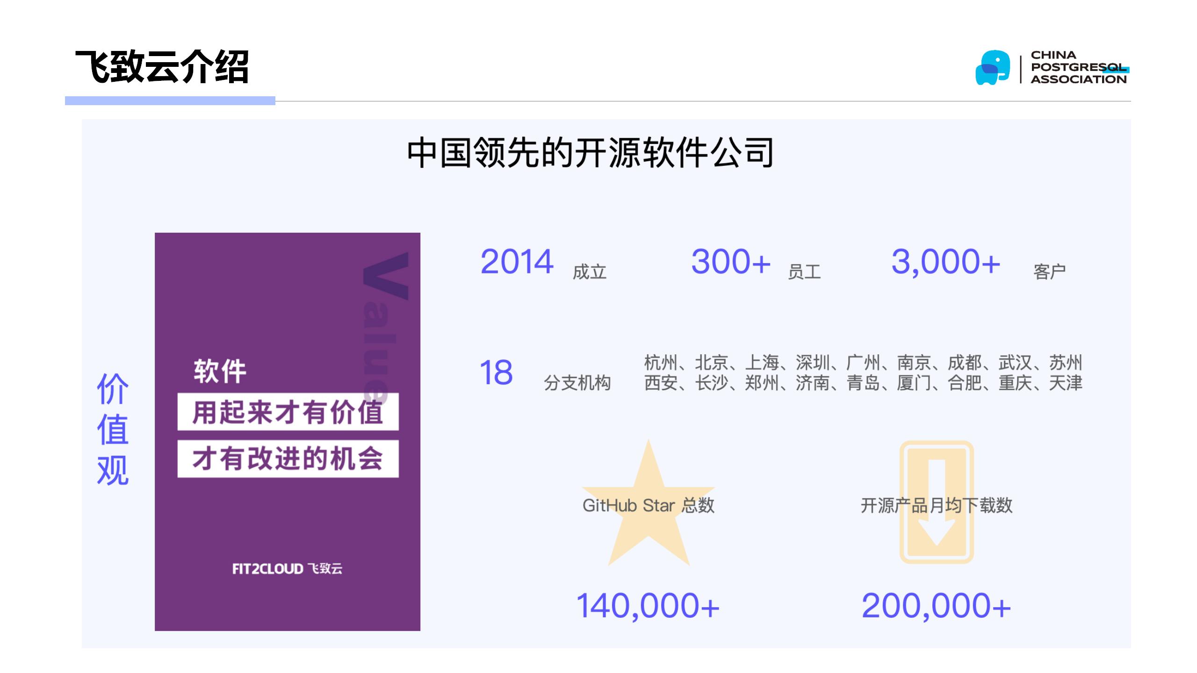Click the 2014 founding year number
1197x673 pixels.
(517, 262)
